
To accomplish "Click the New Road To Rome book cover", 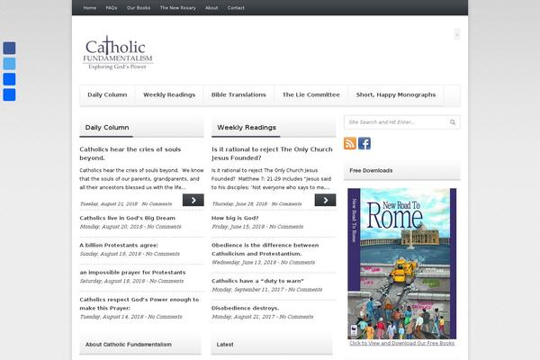I will click(x=402, y=264).
